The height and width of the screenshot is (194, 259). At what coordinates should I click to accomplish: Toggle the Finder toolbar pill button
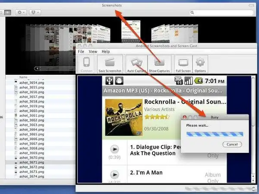point(251,6)
